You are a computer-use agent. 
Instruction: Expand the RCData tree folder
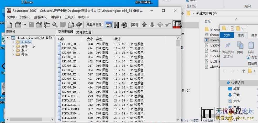13,42
